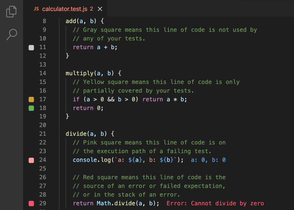Click the 'divide(a, b) {' method declaration
This screenshot has width=294, height=210.
90,134
